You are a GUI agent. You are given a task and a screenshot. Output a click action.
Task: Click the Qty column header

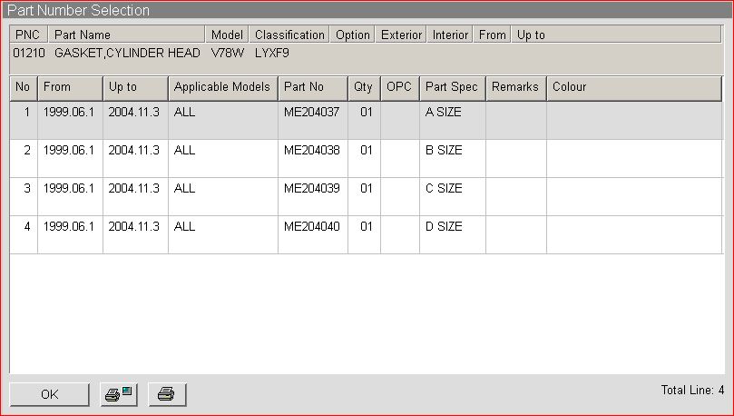coord(363,87)
